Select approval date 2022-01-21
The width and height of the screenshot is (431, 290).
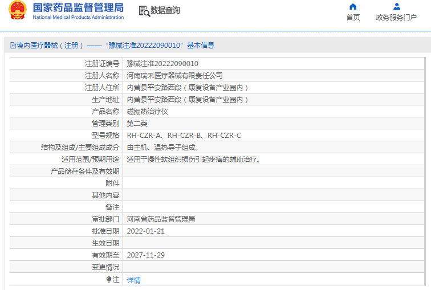pyautogui.click(x=146, y=231)
